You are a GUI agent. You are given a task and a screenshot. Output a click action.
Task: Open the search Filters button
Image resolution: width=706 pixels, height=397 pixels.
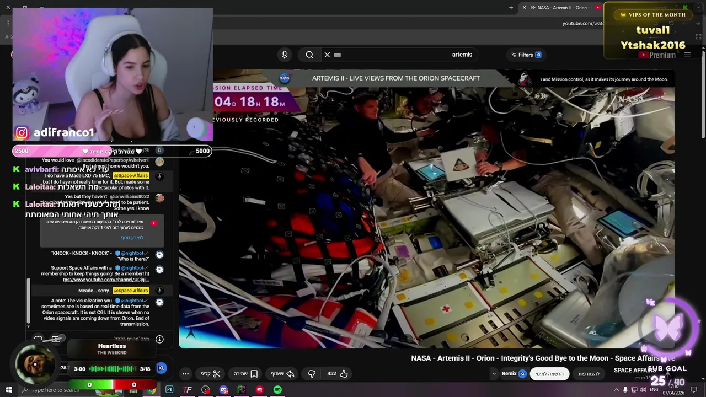526,55
